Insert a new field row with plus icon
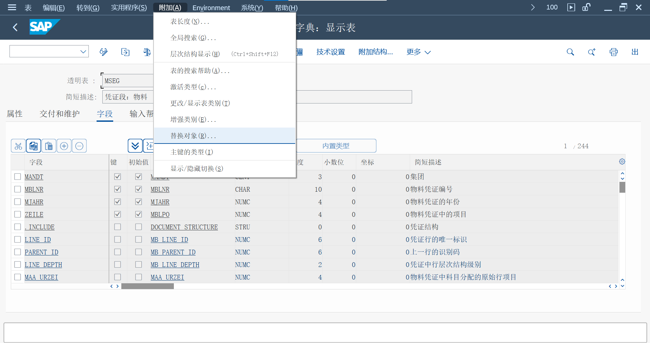The height and width of the screenshot is (343, 650). click(64, 146)
